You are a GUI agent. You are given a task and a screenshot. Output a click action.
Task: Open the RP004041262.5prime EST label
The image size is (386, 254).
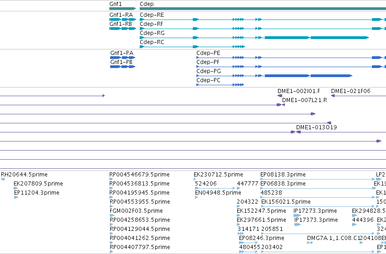click(140, 238)
